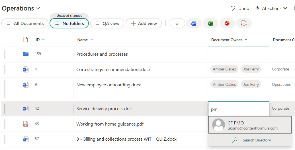Click ID cell 159
Image resolution: width=295 pixels, height=150 pixels.
coord(38,54)
